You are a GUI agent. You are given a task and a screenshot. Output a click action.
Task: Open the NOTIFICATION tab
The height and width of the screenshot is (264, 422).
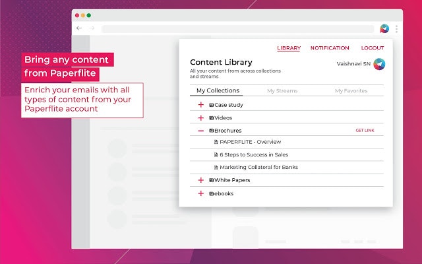[x=330, y=48]
